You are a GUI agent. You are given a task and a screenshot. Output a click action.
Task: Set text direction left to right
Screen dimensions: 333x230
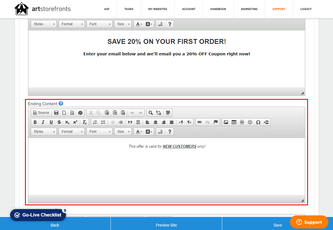click(x=181, y=122)
